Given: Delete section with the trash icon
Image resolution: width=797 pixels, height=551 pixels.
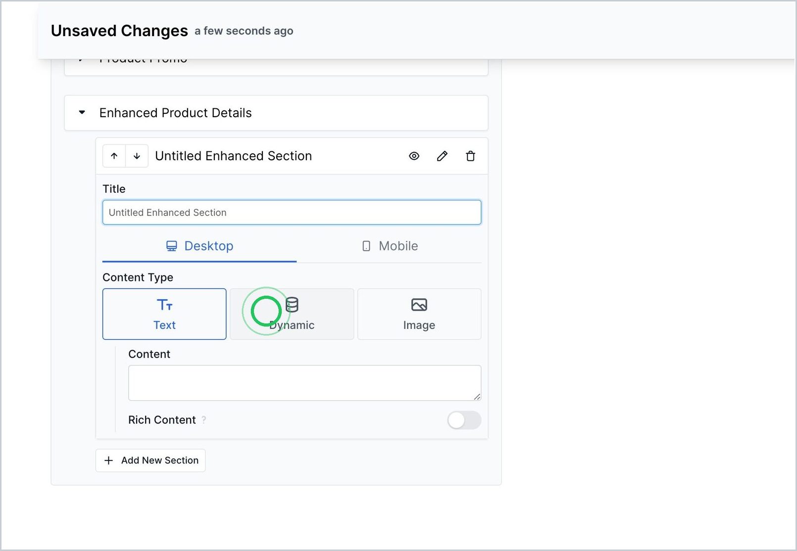Looking at the screenshot, I should point(470,156).
